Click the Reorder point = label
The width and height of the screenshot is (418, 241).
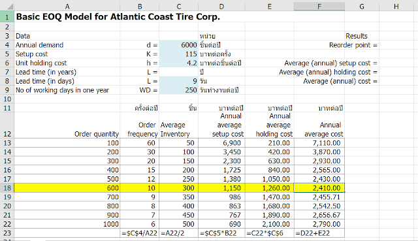point(353,45)
